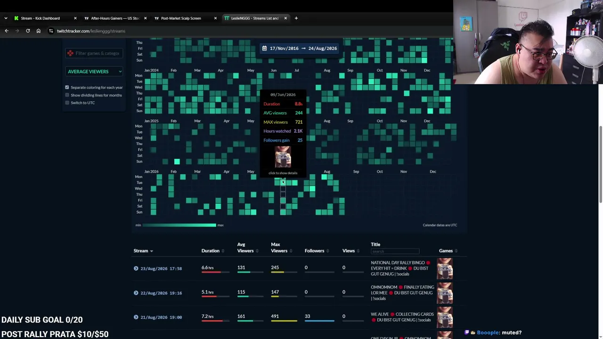Sort table by Duration column
603x339 pixels.
click(212, 251)
